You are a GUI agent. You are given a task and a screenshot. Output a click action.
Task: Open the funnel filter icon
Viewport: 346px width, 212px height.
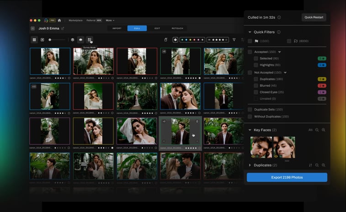click(x=234, y=40)
